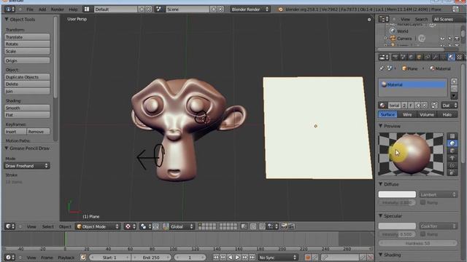Open the Add menu
467x262 pixels.
pos(42,9)
